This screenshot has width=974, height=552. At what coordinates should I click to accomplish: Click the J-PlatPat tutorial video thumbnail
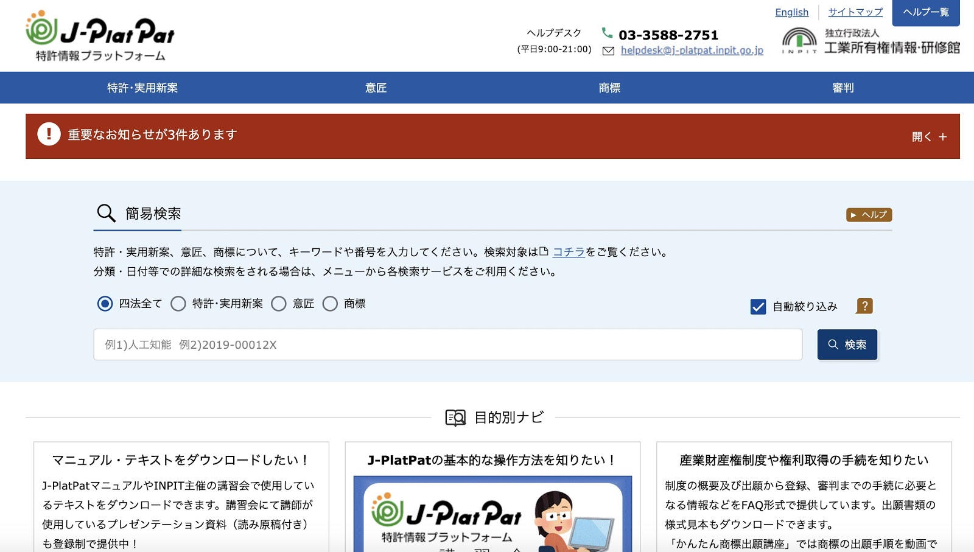tap(492, 514)
